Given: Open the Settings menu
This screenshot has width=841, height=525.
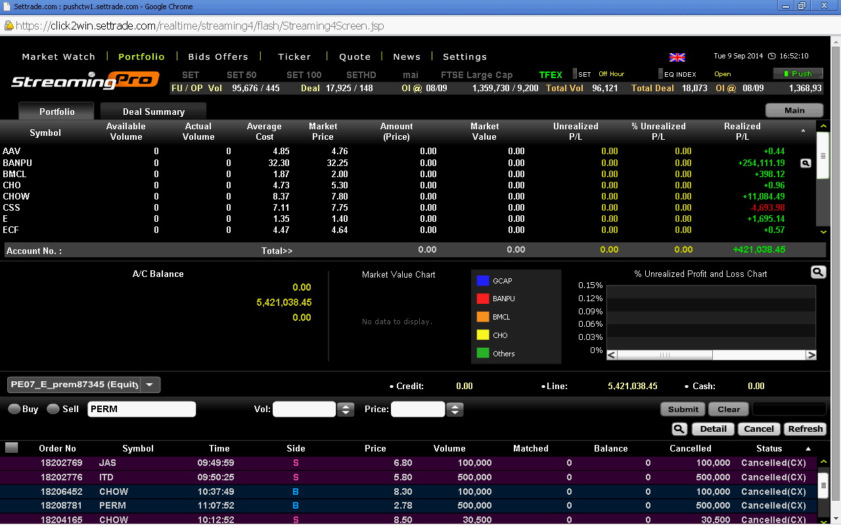Looking at the screenshot, I should coord(465,56).
